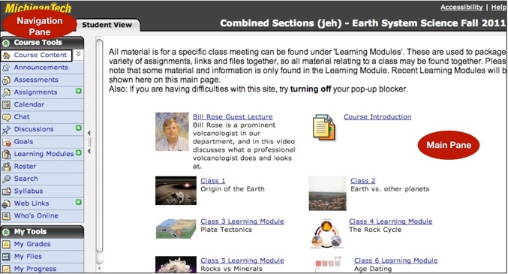Screen dimensions: 508x274
Task: Expand the Course Content double-chevron dropdown
Action: point(78,54)
